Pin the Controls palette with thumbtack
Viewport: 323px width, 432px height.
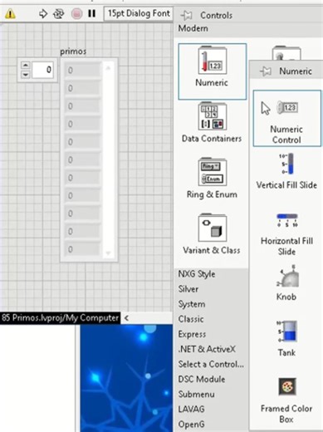(186, 15)
